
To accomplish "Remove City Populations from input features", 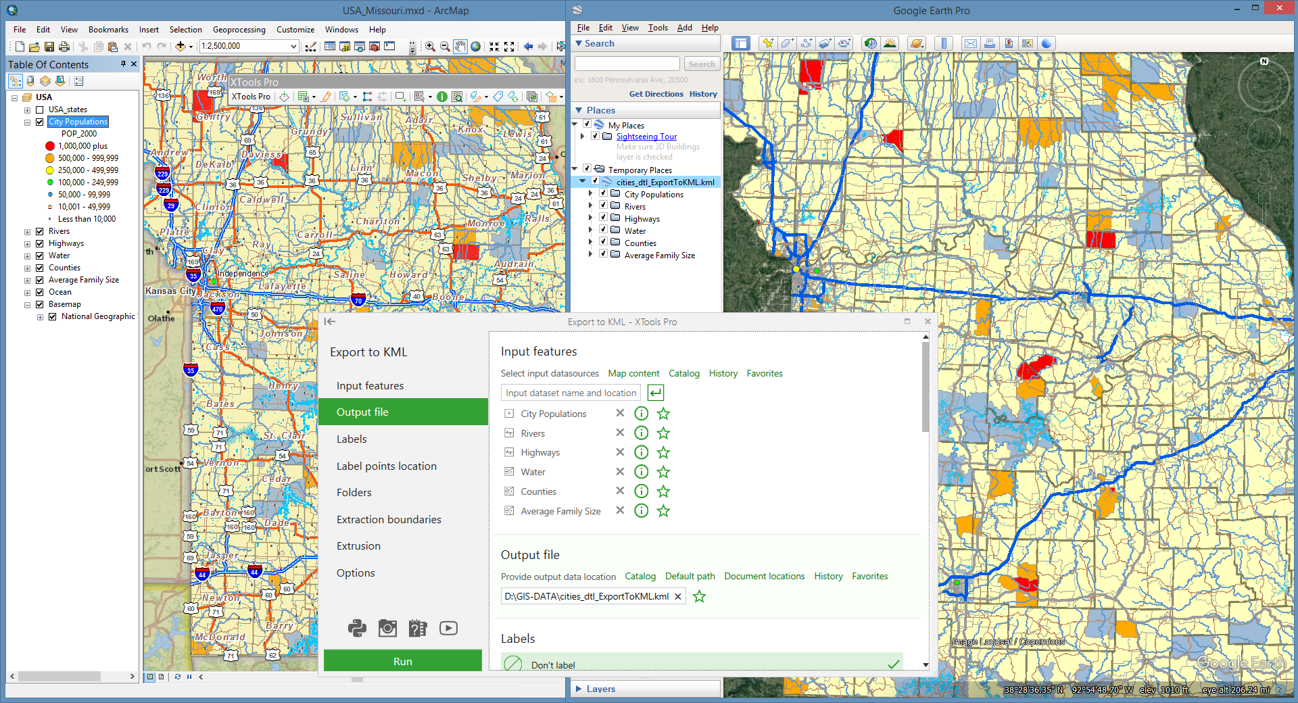I will (x=620, y=413).
